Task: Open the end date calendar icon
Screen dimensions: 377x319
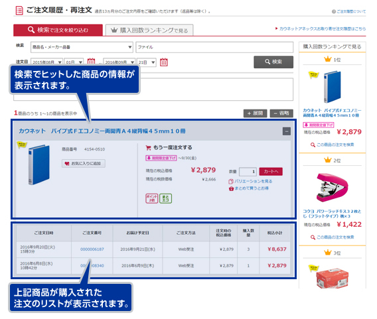Action: (164, 62)
